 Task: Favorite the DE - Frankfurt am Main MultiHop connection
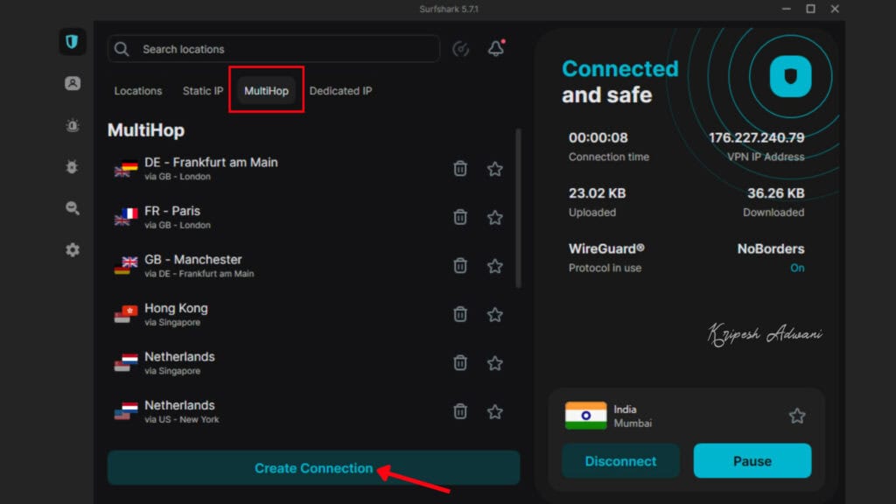pos(494,169)
